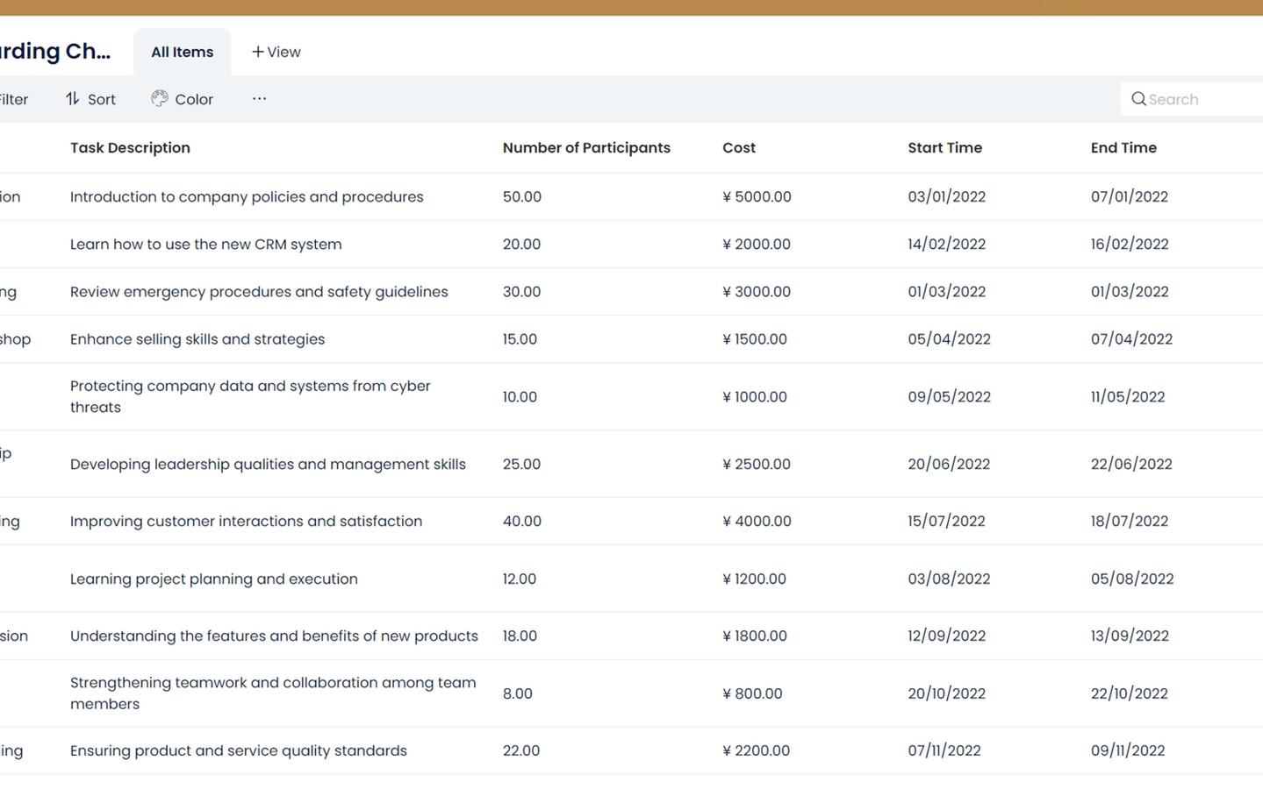Click start time 12/09/2022

(x=946, y=636)
